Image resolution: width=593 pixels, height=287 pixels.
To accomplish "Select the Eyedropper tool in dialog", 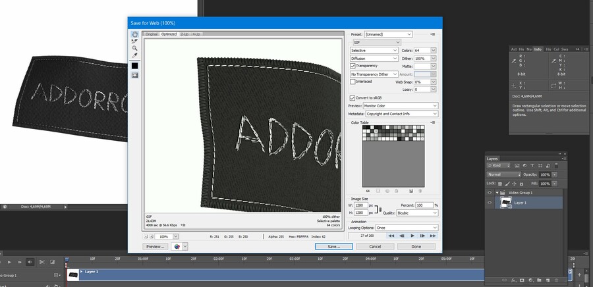I will point(134,56).
